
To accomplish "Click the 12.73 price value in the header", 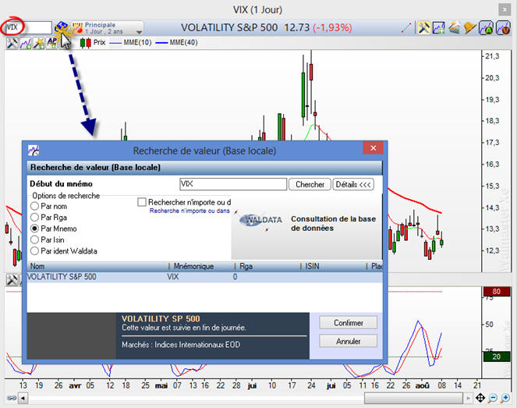I will coord(297,28).
